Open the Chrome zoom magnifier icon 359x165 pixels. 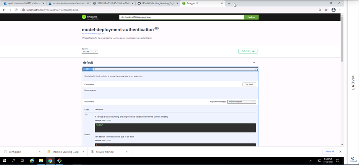tap(320, 10)
